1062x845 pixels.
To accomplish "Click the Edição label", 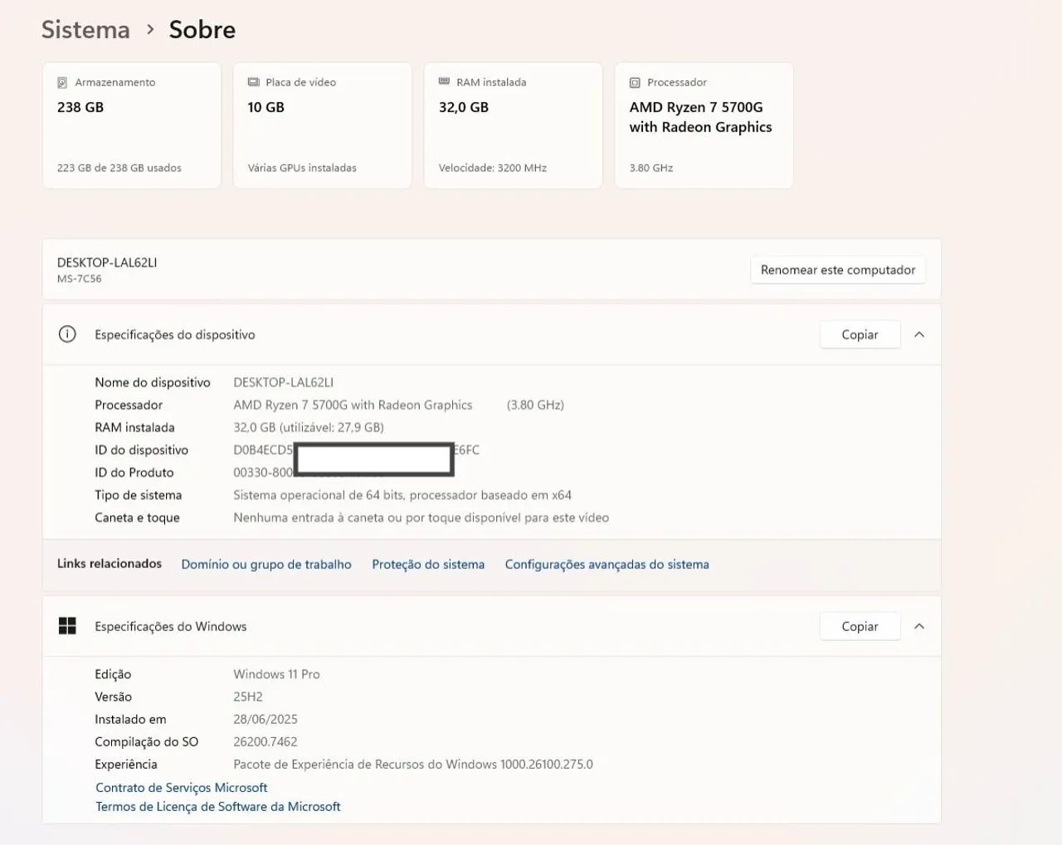I will (113, 674).
